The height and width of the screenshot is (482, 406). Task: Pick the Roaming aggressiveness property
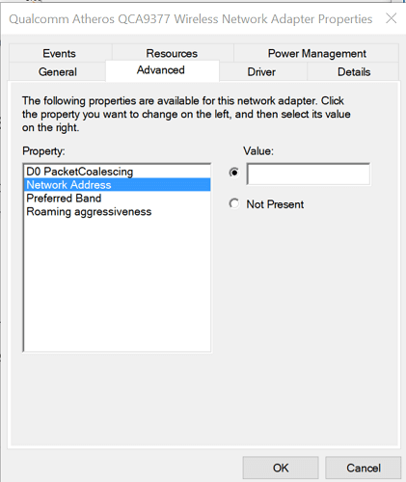[x=118, y=212]
